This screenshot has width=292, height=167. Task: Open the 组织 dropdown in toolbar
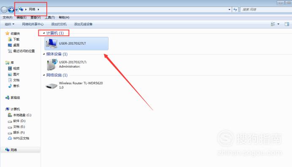coord(9,24)
